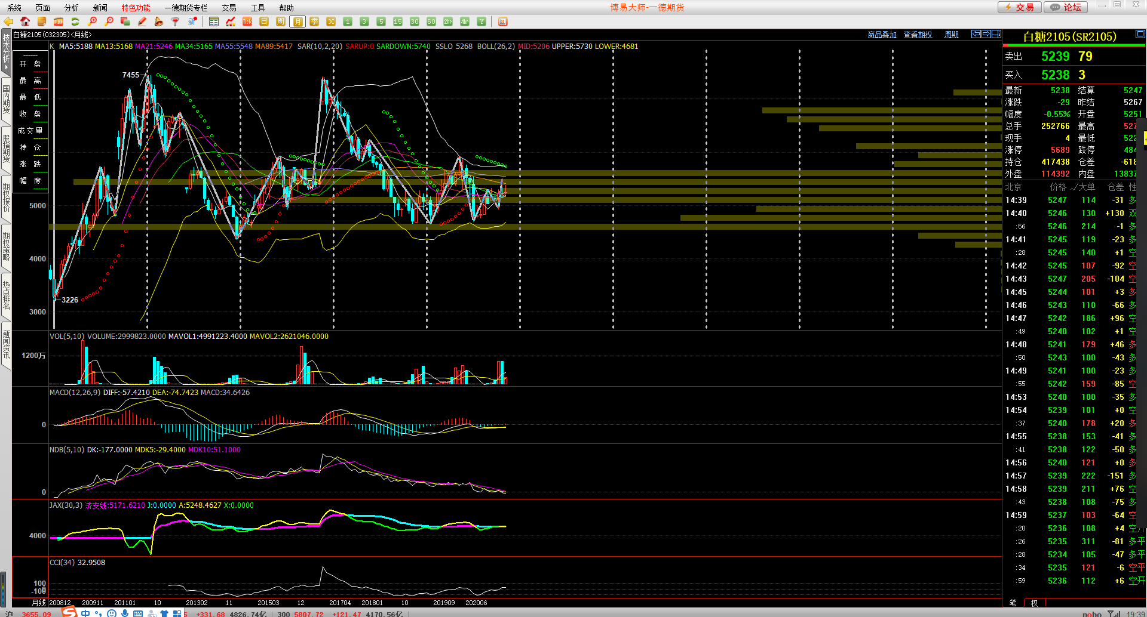Open the 一德期货专栏 menu
Viewport: 1147px width, 617px height.
tap(186, 8)
